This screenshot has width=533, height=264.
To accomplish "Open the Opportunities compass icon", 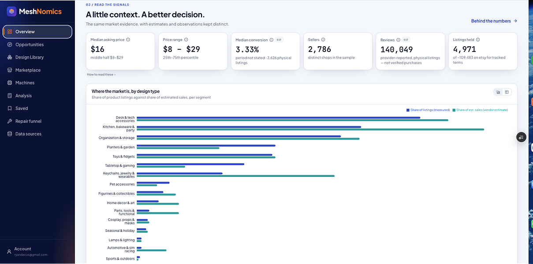I will pyautogui.click(x=10, y=44).
